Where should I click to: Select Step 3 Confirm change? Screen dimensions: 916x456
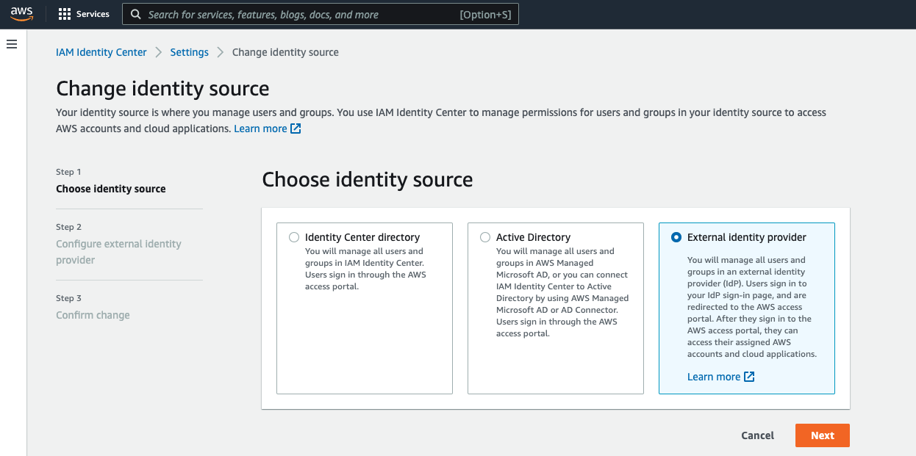pyautogui.click(x=93, y=315)
